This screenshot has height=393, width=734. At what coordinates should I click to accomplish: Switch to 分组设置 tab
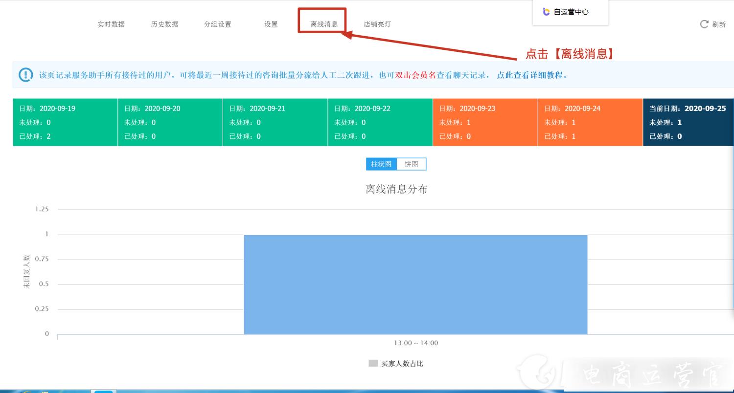tap(218, 24)
